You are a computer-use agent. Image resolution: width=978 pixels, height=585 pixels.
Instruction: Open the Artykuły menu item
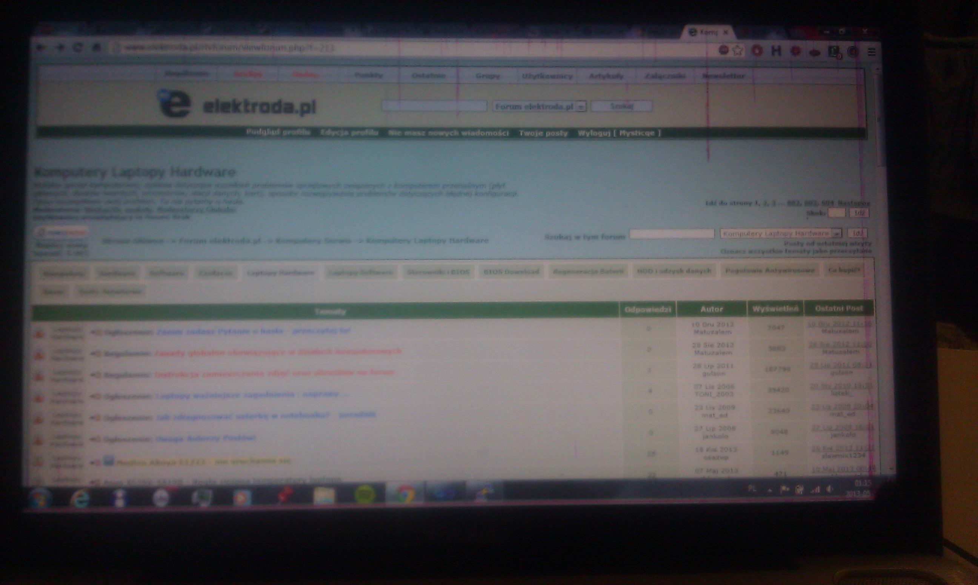click(x=606, y=76)
